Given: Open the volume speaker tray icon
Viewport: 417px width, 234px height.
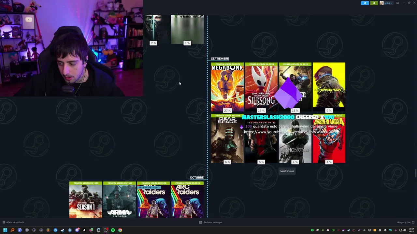Looking at the screenshot, I should tap(405, 230).
